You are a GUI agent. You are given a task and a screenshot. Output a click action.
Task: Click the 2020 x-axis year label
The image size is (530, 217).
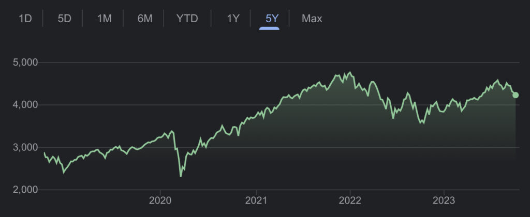click(160, 201)
